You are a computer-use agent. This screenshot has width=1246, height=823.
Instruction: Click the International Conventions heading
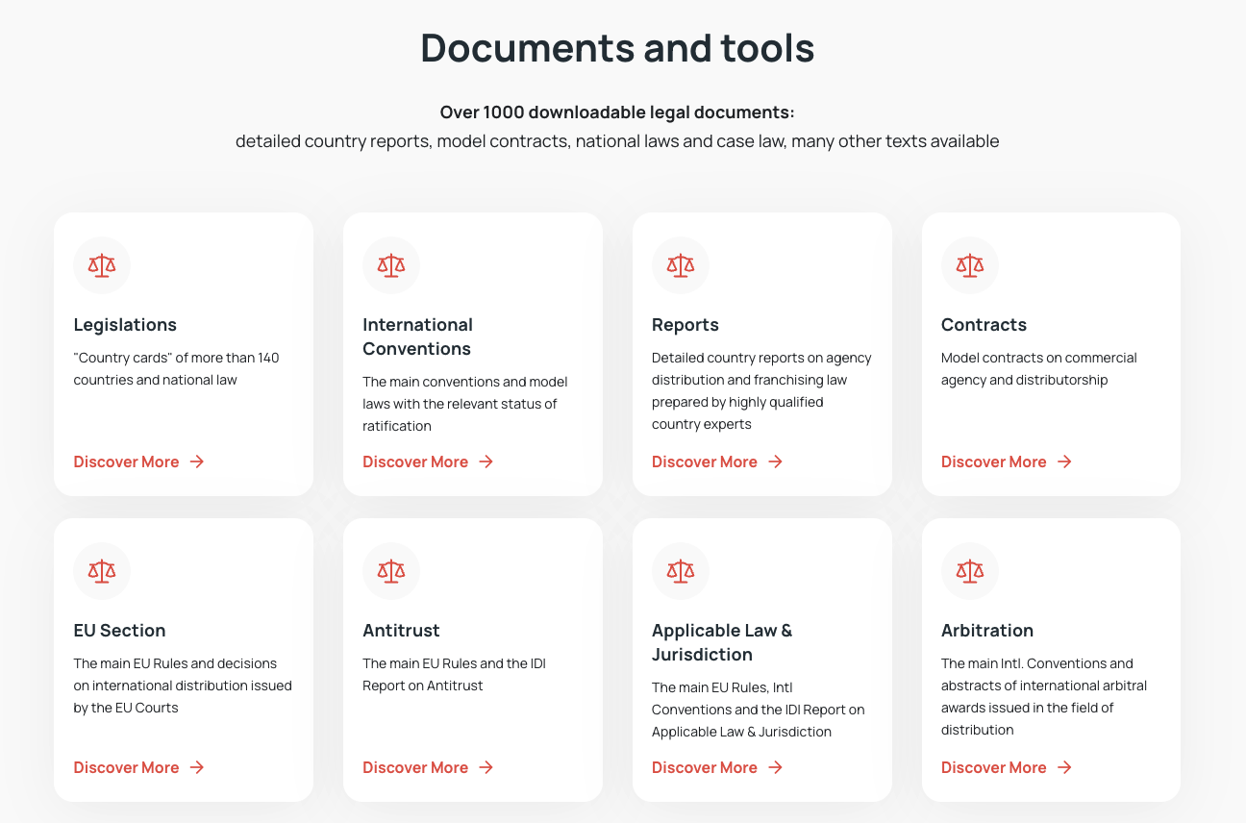pos(417,337)
